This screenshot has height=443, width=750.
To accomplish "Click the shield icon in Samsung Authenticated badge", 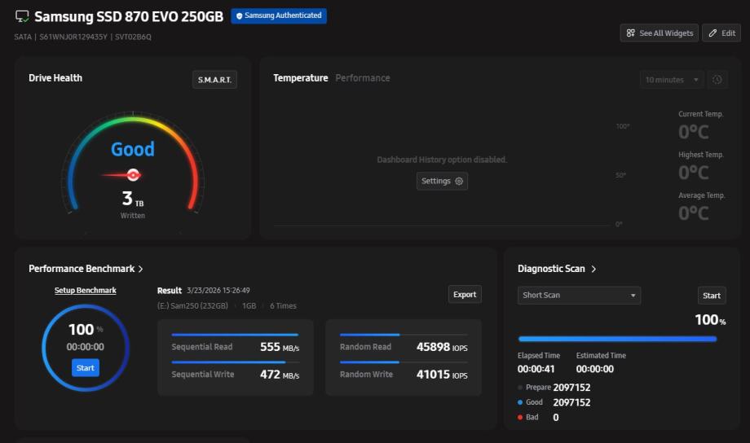I will [239, 15].
